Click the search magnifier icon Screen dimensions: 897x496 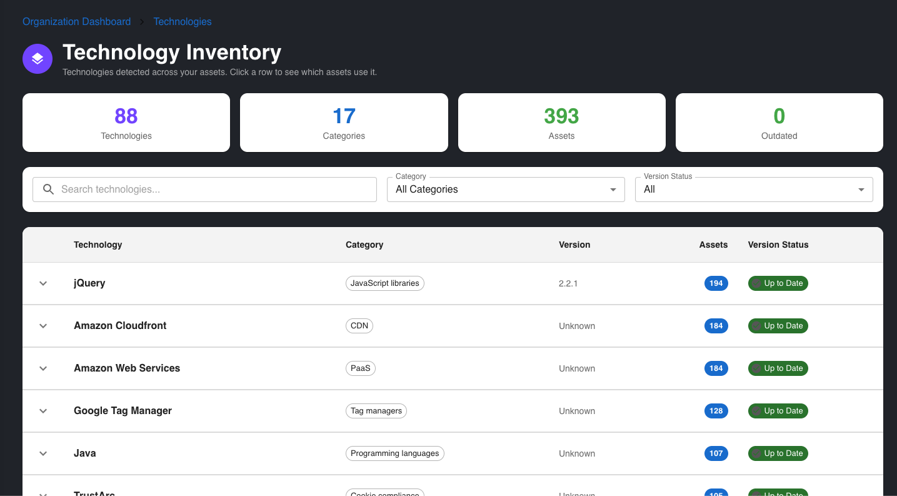click(48, 190)
